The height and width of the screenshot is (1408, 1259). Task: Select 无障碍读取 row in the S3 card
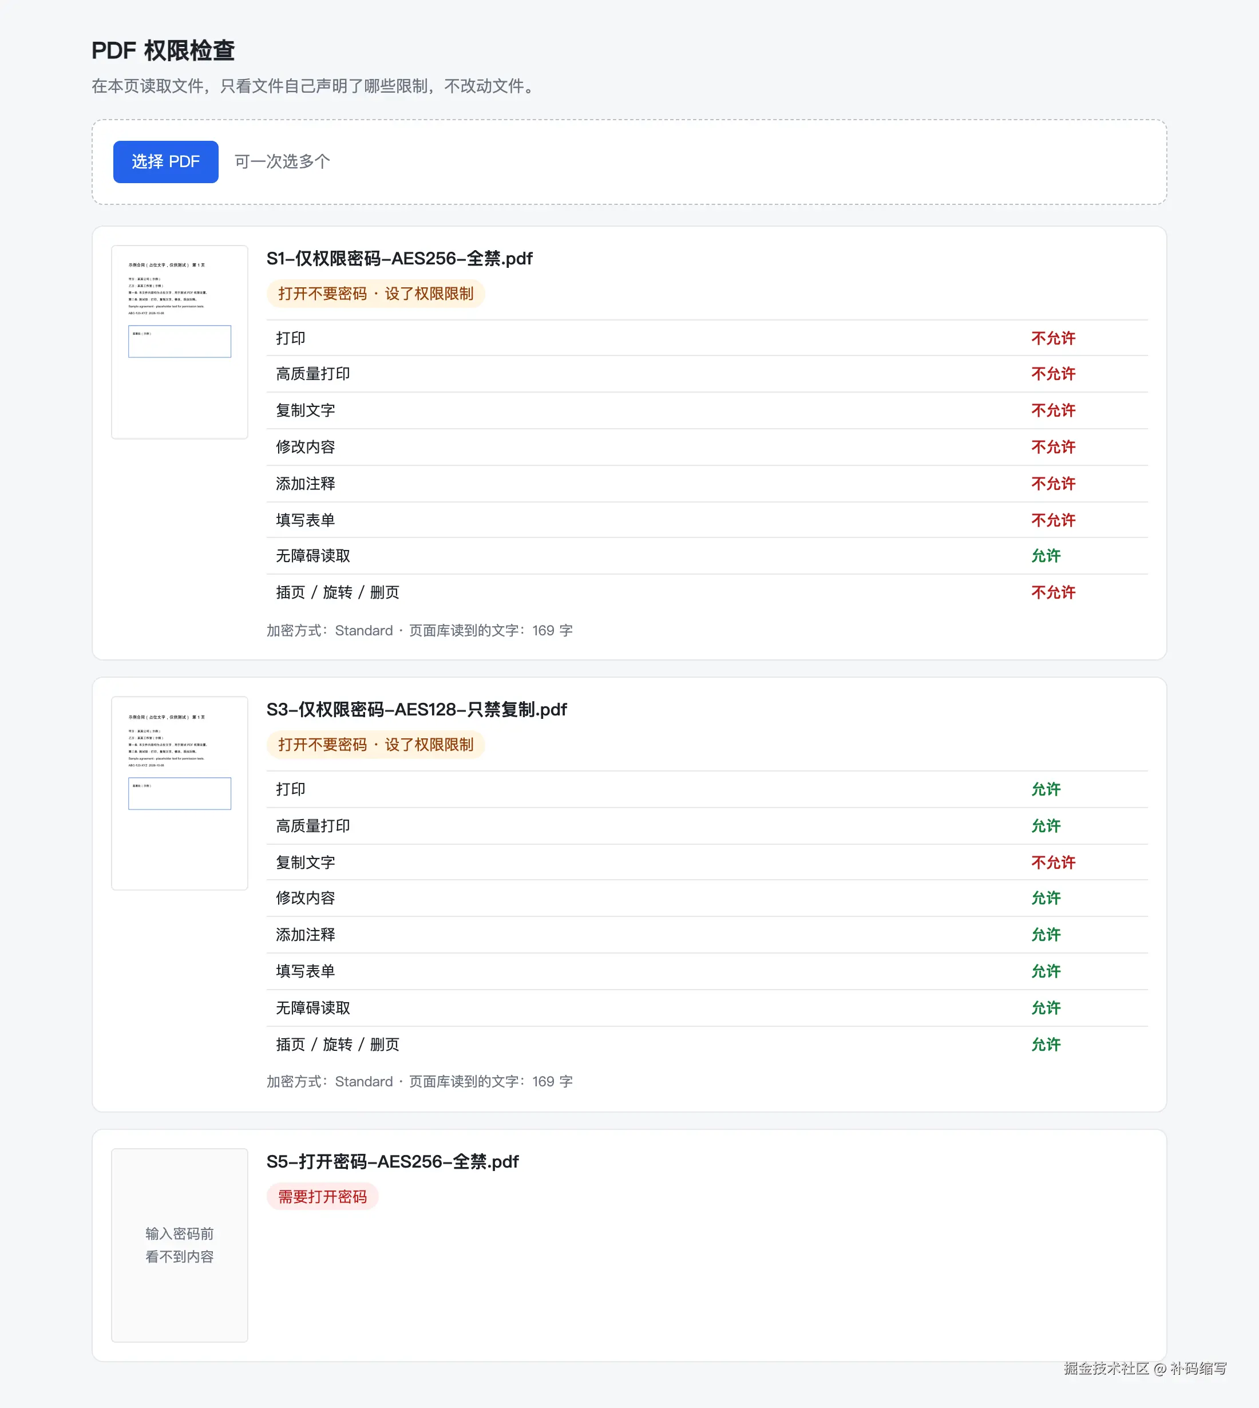point(707,1008)
